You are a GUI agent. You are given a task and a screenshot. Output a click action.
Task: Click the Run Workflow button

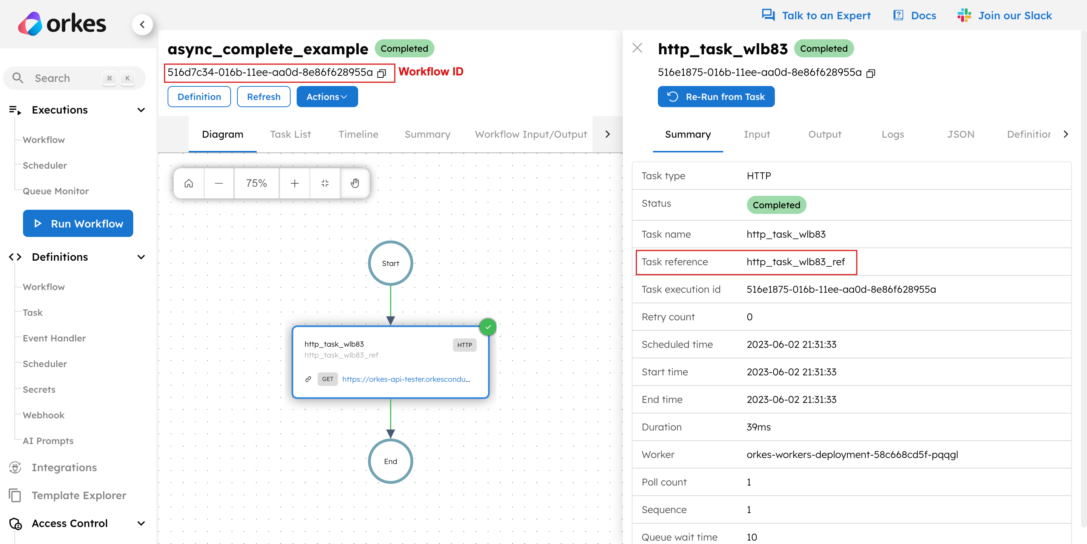click(78, 223)
